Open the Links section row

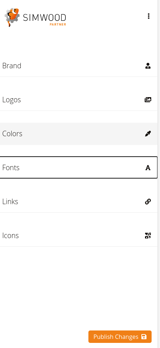(79, 202)
